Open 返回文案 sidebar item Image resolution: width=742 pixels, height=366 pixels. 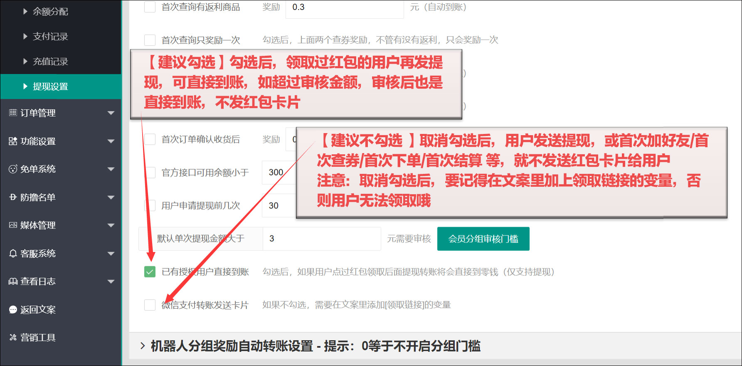tap(61, 309)
